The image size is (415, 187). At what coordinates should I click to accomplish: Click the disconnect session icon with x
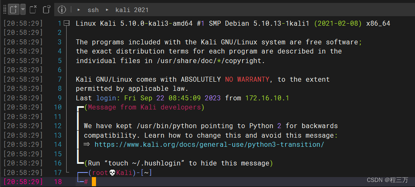click(33, 10)
